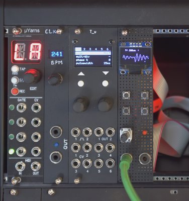Select the BPM knob on CLK module

coord(55,79)
